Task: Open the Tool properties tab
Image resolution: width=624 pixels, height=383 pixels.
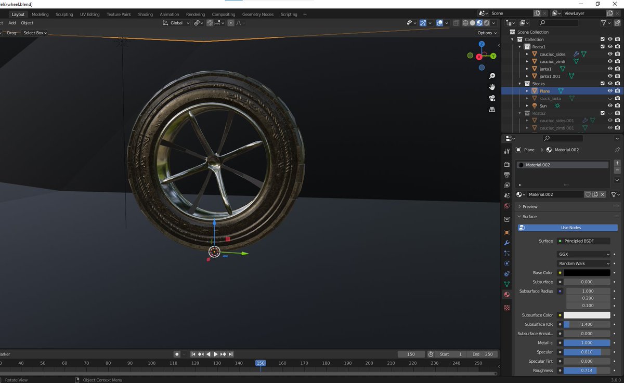Action: click(x=507, y=151)
